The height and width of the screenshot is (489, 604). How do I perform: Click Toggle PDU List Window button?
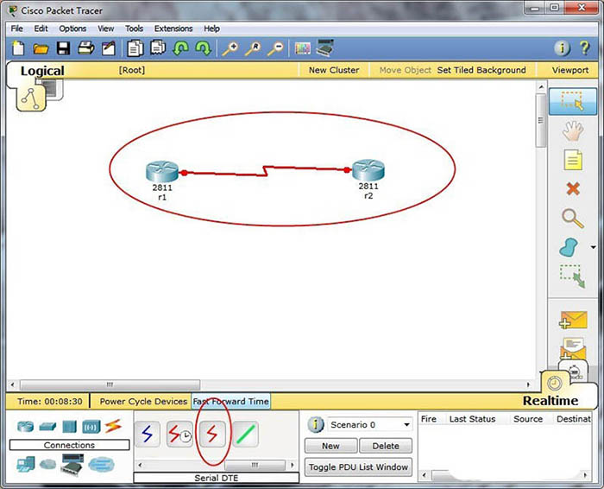click(x=358, y=467)
